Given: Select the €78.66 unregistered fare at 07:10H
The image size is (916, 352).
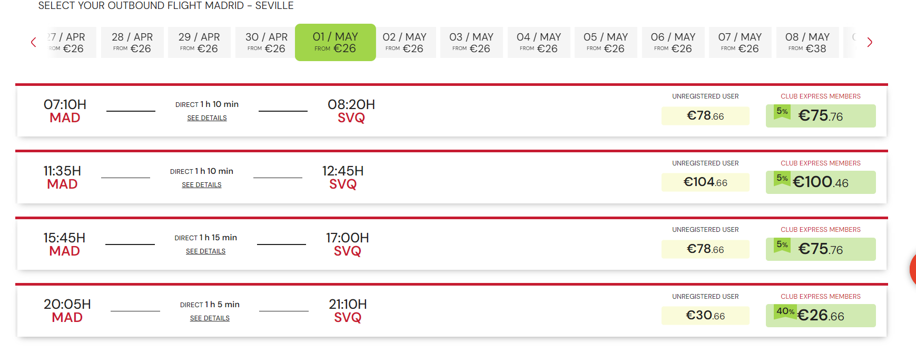Looking at the screenshot, I should coord(705,116).
